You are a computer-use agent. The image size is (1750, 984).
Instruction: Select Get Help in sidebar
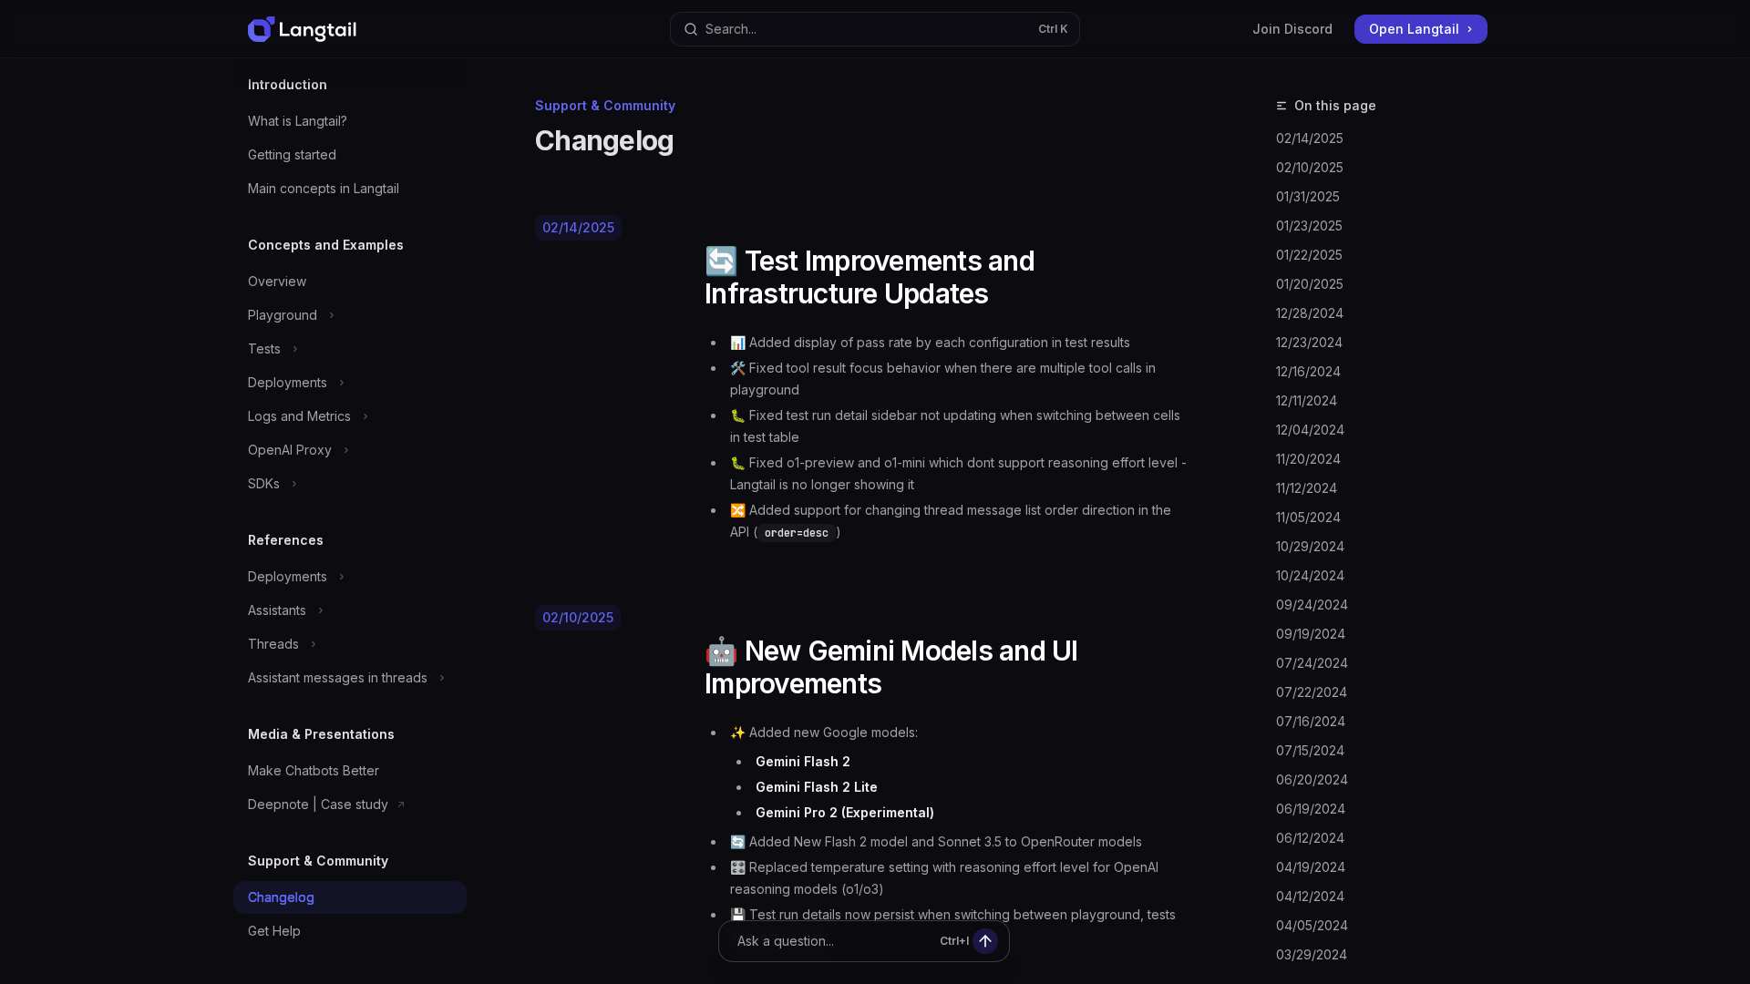coord(274,931)
